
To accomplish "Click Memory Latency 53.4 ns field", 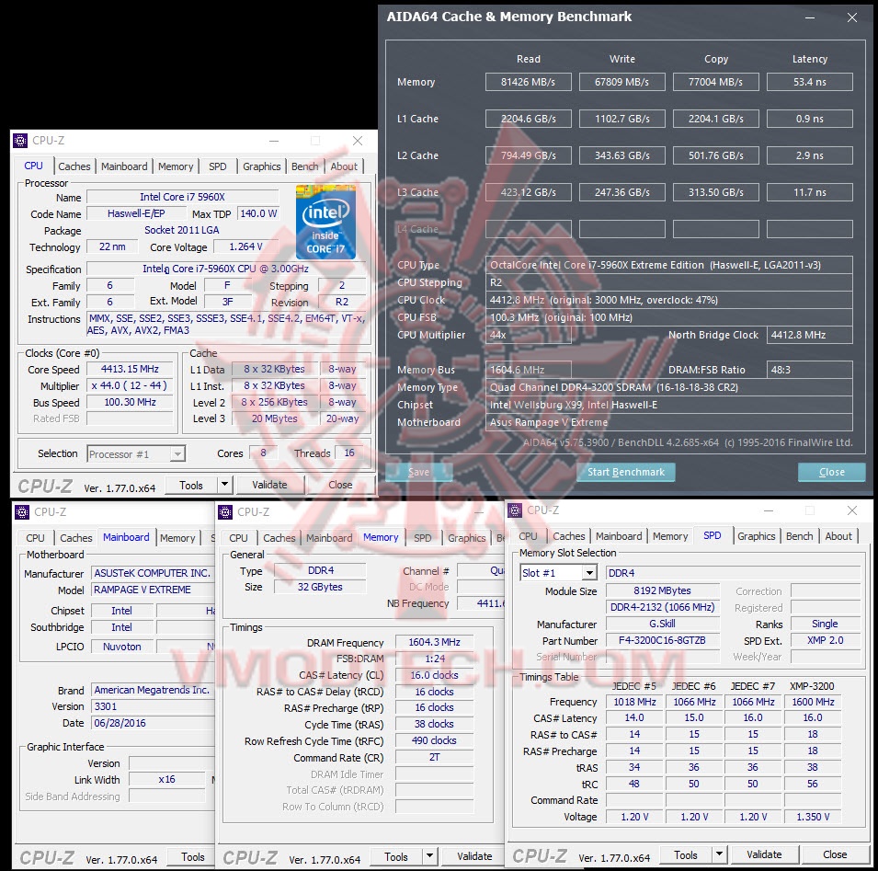I will coord(810,82).
